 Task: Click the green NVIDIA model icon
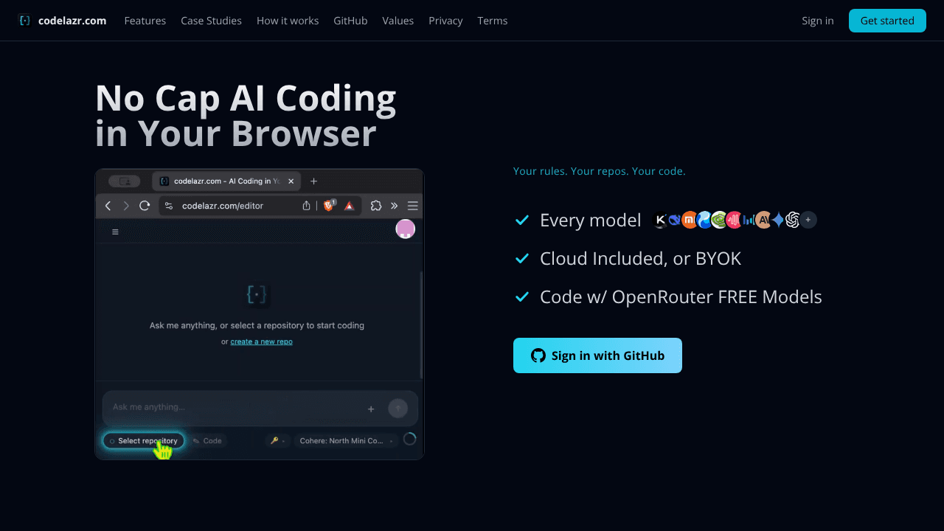[719, 220]
